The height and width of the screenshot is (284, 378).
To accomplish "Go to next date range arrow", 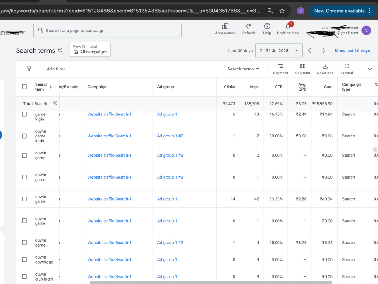I will pos(324,51).
